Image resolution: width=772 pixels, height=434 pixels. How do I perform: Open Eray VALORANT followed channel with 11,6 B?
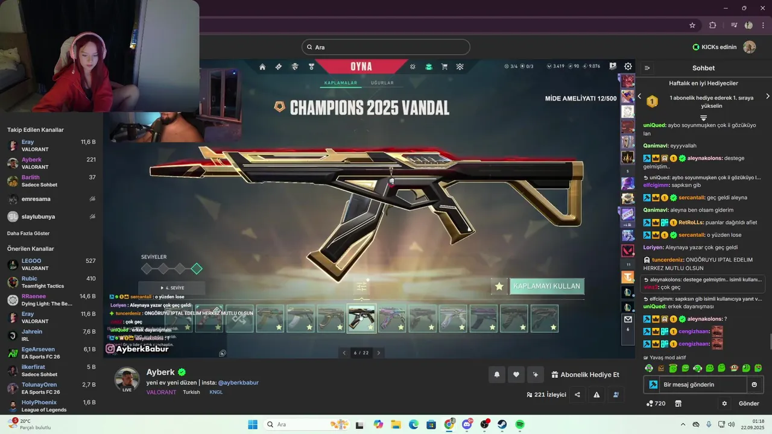click(51, 145)
